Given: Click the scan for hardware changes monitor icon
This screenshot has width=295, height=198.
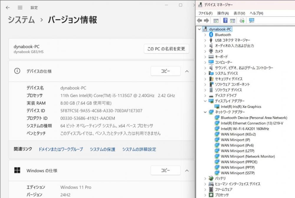Looking at the screenshot, I should 252,21.
